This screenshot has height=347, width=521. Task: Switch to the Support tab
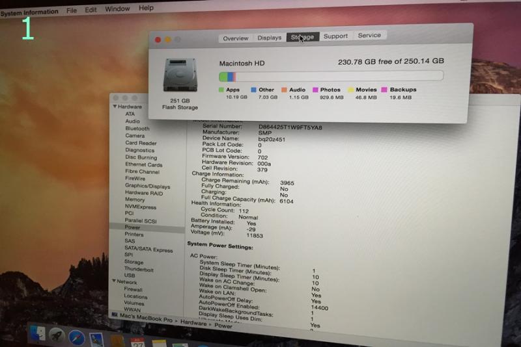pyautogui.click(x=335, y=36)
